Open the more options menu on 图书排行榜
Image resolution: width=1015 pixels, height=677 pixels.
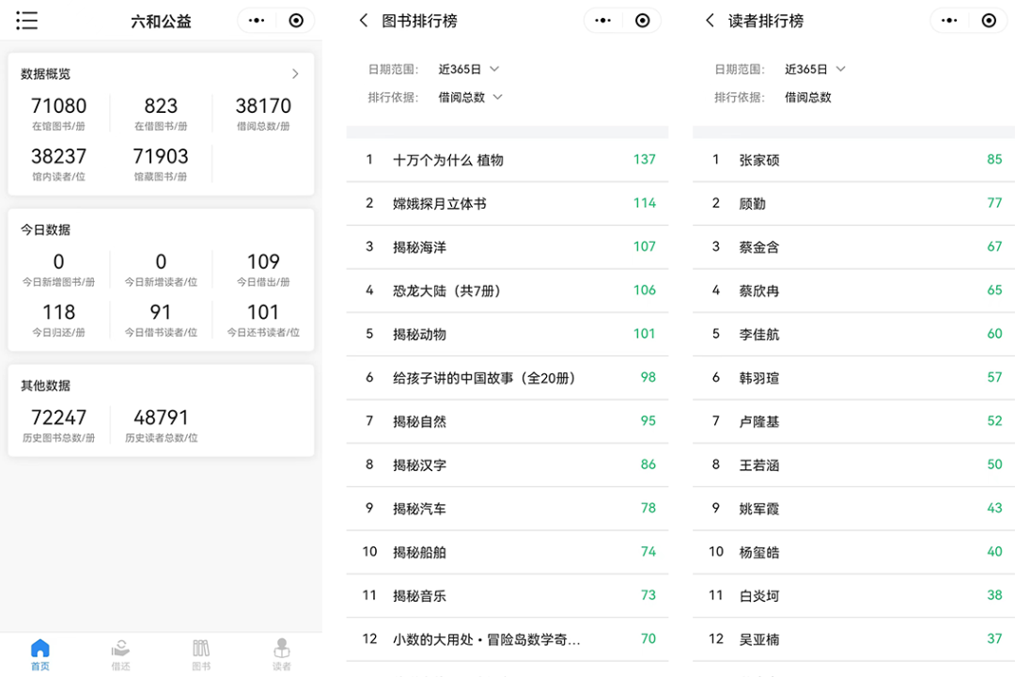(x=602, y=20)
